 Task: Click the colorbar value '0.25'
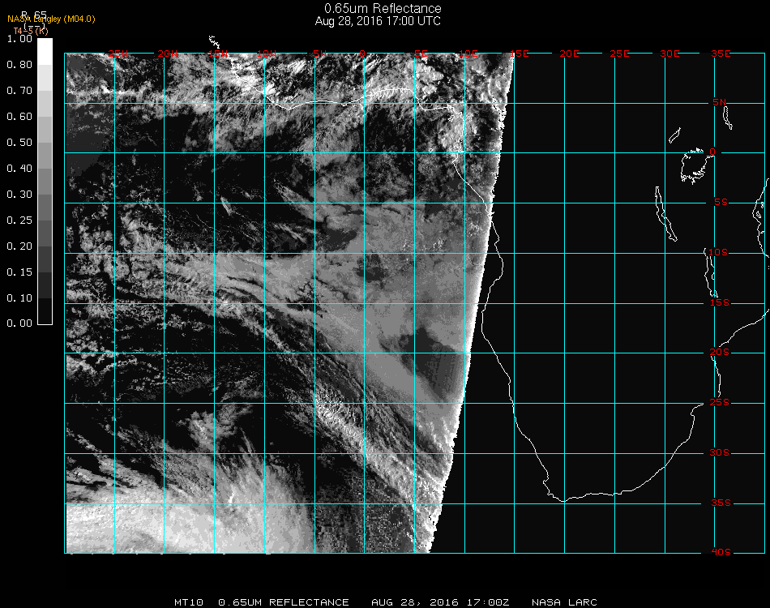point(19,221)
